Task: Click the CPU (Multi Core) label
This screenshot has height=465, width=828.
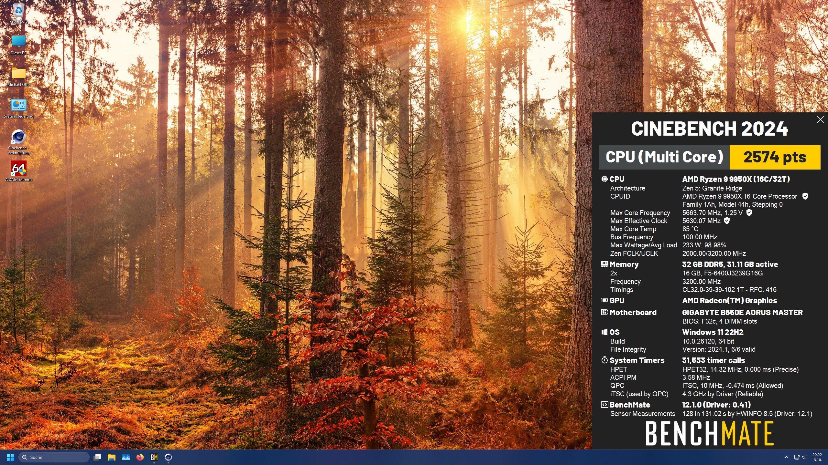Action: pos(664,157)
